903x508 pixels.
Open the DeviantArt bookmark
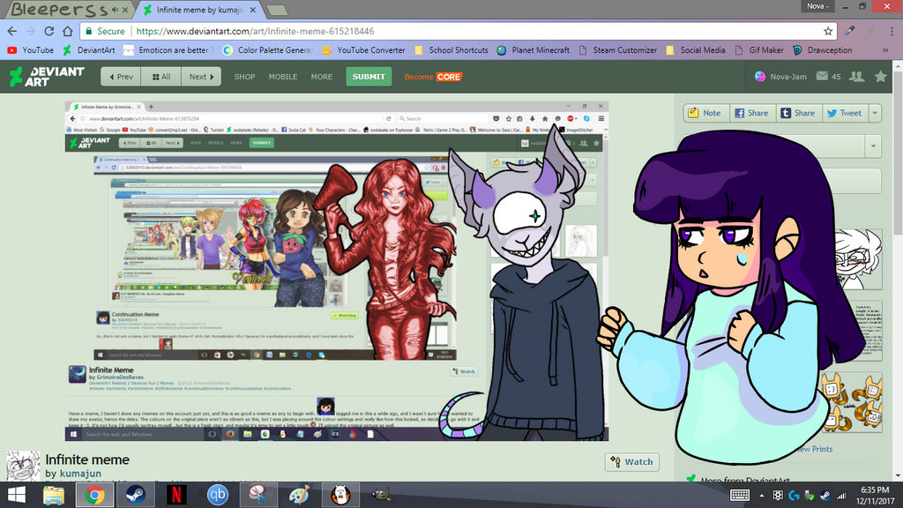point(89,50)
